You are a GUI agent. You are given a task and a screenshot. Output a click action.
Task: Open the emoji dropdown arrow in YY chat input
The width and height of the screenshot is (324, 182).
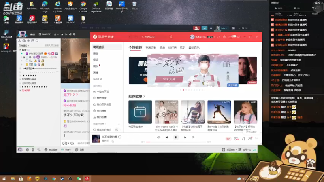68,143
